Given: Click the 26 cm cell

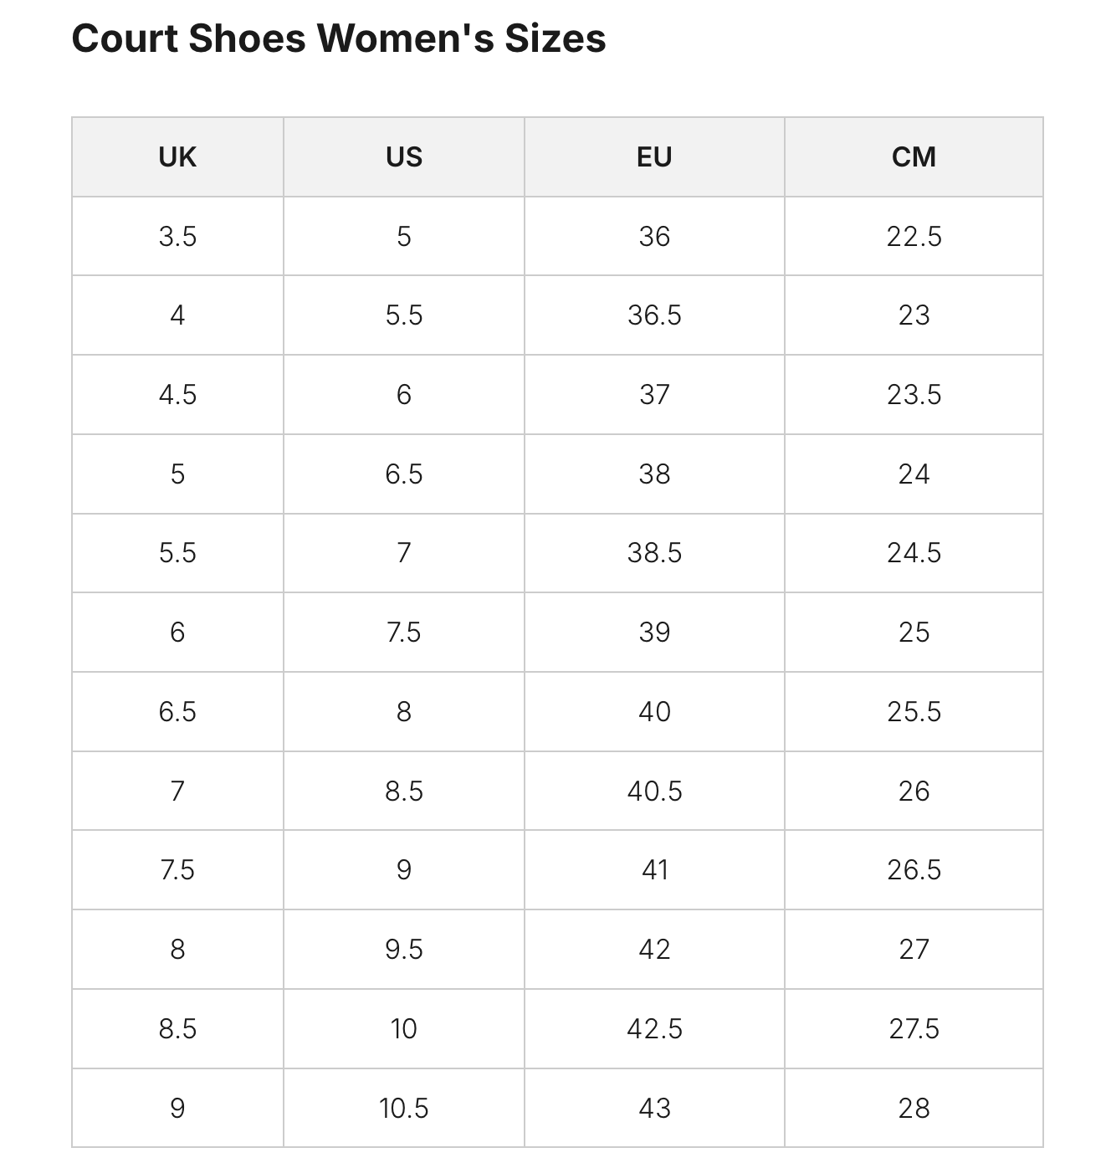Looking at the screenshot, I should click(x=914, y=791).
